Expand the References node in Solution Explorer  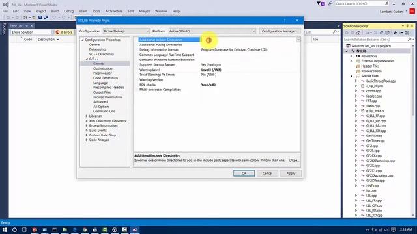pyautogui.click(x=351, y=56)
